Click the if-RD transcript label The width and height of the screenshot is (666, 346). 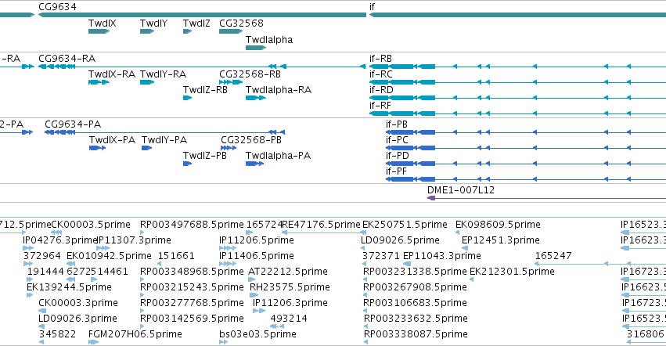pos(381,90)
